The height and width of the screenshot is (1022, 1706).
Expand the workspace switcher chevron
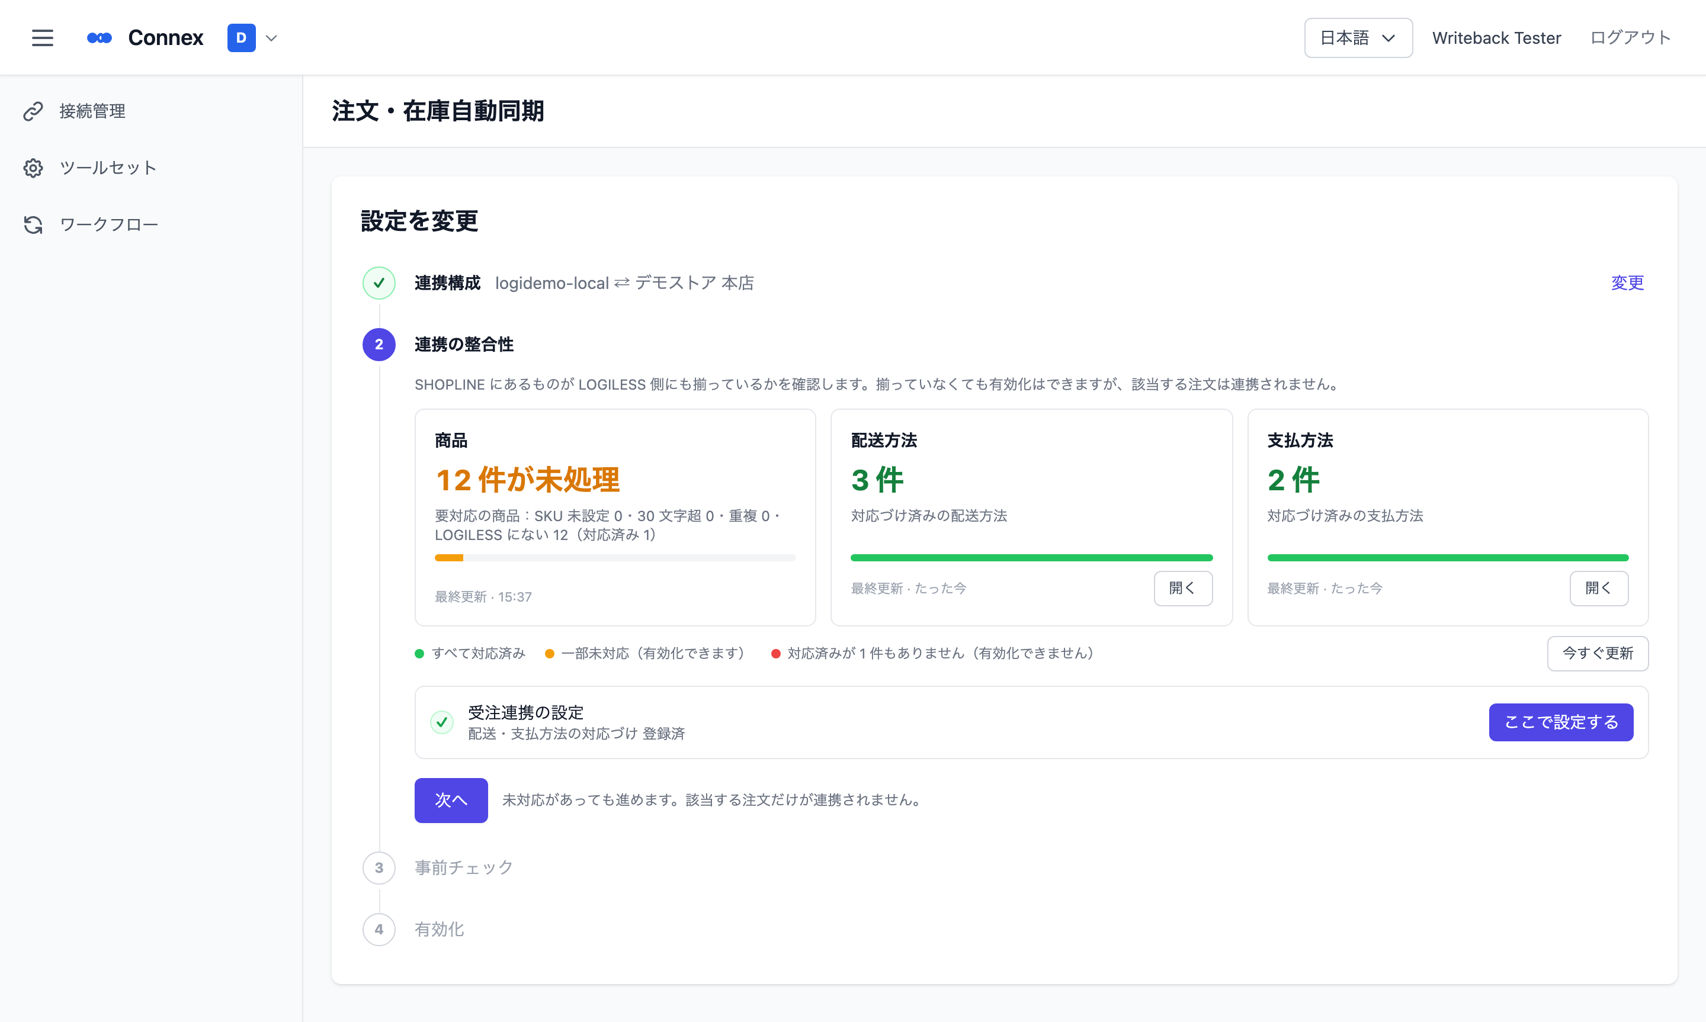tap(271, 38)
